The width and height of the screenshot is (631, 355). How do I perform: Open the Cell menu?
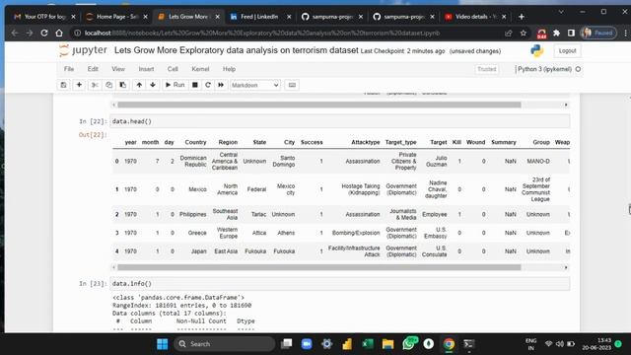coord(173,69)
